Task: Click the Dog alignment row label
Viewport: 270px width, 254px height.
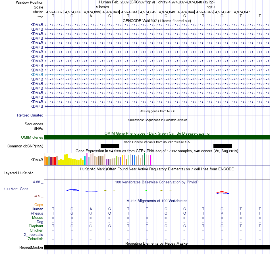Action: (40, 222)
